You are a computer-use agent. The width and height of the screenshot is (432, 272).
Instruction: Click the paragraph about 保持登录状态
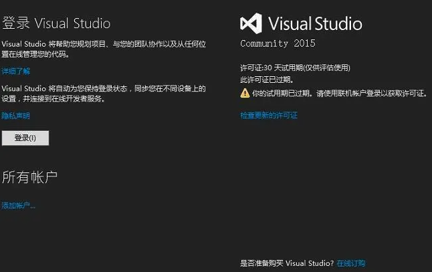coord(104,94)
